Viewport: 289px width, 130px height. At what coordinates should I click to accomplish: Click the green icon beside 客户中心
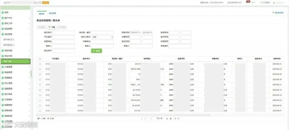pyautogui.click(x=3, y=18)
